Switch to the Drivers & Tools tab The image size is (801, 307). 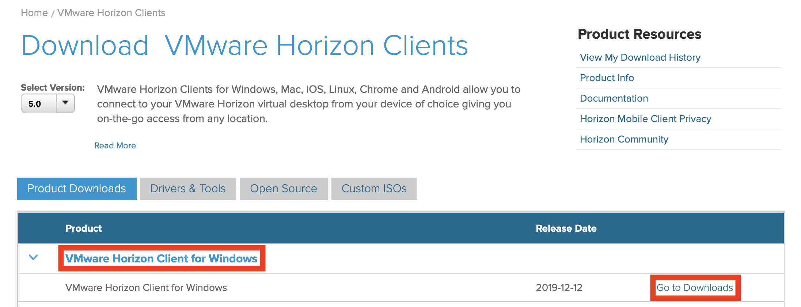188,189
